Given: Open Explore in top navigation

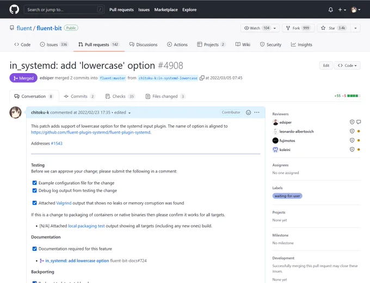Looking at the screenshot, I should tap(189, 10).
